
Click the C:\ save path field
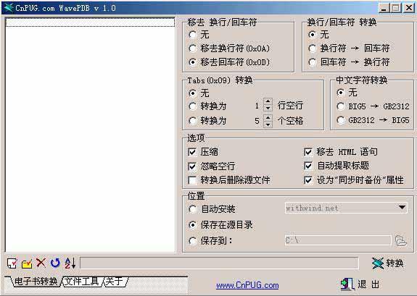coord(338,240)
